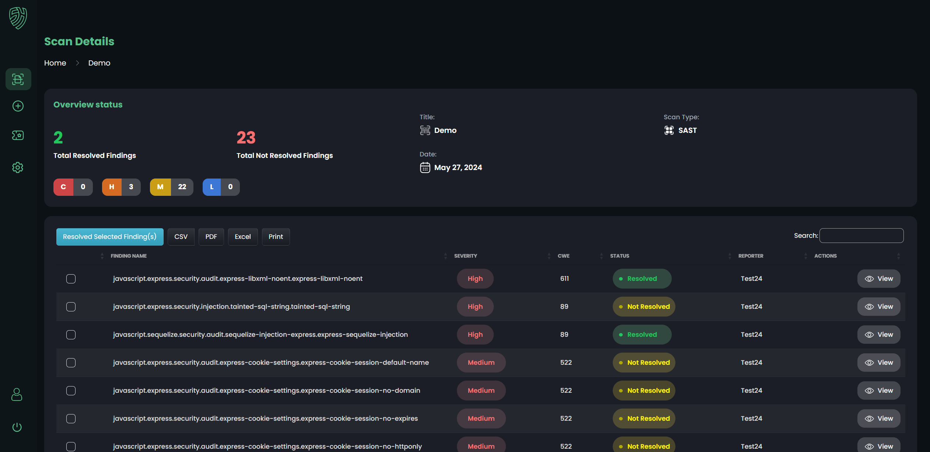
Task: Click the power logout icon
Action: (17, 427)
